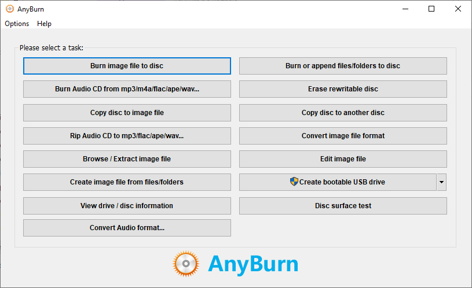The width and height of the screenshot is (472, 288).
Task: Click Convert Audio format button
Action: (127, 228)
